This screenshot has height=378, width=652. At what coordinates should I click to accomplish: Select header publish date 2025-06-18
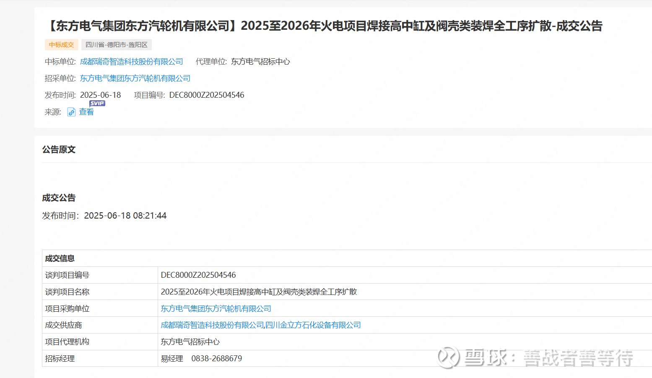(101, 95)
